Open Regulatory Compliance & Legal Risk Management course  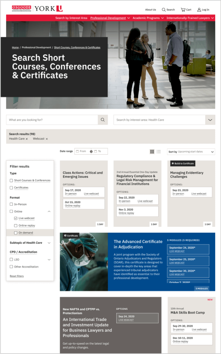[137, 180]
